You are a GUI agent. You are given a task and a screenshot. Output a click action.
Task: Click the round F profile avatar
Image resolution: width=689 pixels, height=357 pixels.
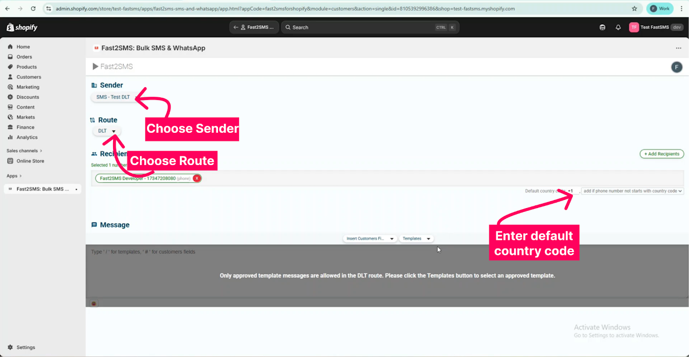pyautogui.click(x=677, y=67)
